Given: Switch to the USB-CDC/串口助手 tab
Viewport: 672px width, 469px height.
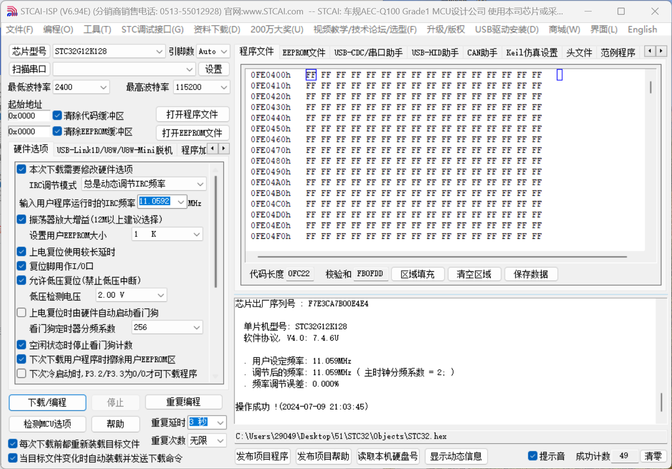Looking at the screenshot, I should 369,53.
